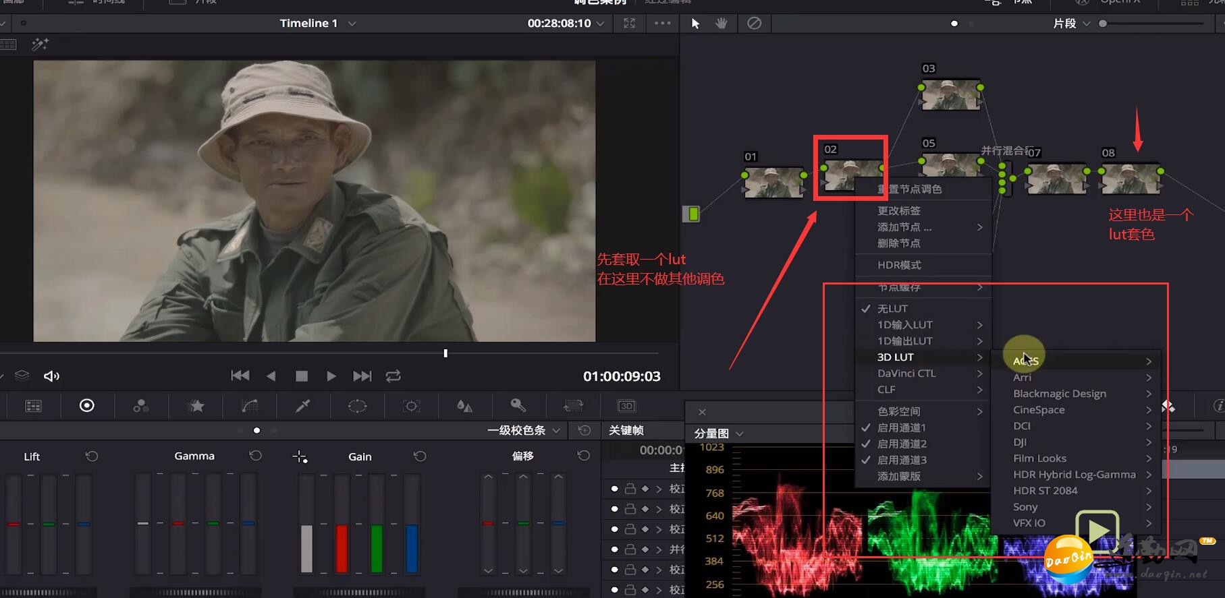Toggle 启用通道2 in context menu
This screenshot has width=1225, height=598.
[x=902, y=444]
